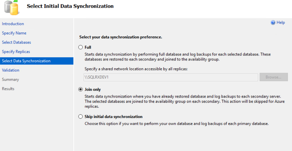Click the Skip initial data synchronization label
The width and height of the screenshot is (292, 151).
pos(114,117)
